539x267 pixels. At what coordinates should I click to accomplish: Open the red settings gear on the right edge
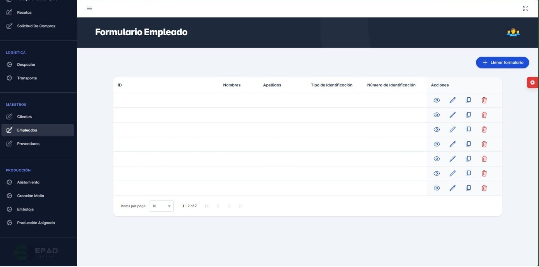tap(533, 82)
